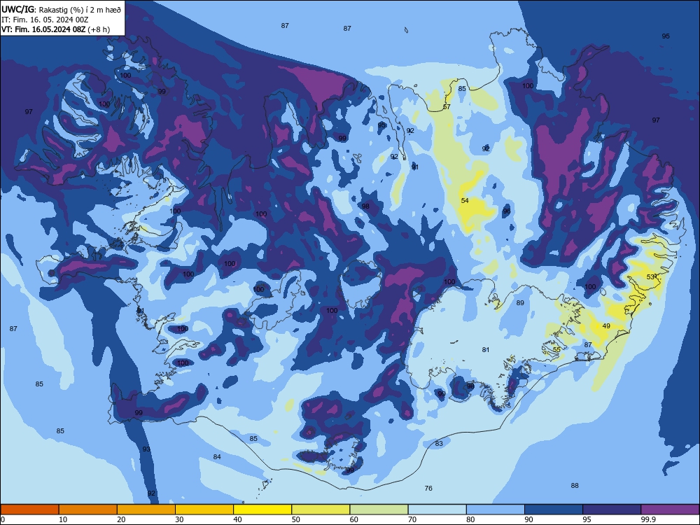Select the map humidity value '89'

point(520,302)
